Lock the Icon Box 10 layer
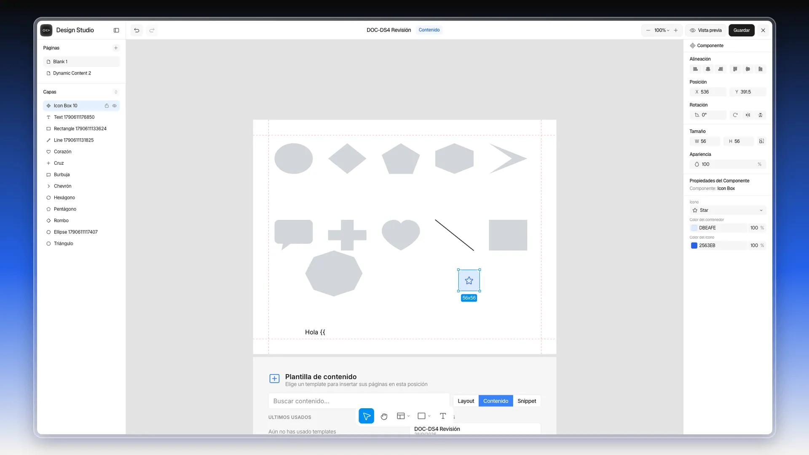This screenshot has height=455, width=809. (107, 106)
